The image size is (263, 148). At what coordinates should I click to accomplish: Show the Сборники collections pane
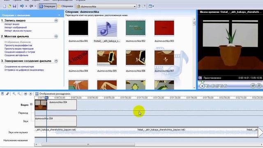click(x=65, y=6)
